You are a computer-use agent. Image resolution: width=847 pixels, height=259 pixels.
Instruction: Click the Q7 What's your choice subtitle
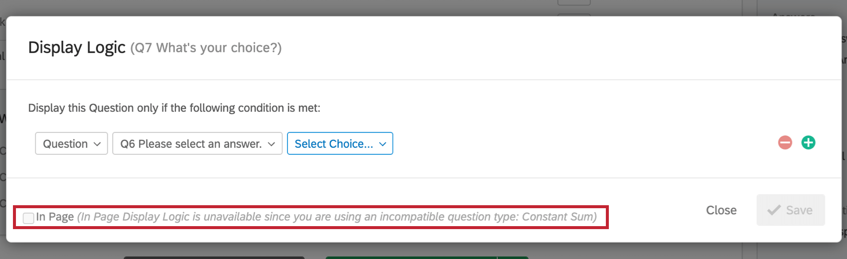pos(206,48)
